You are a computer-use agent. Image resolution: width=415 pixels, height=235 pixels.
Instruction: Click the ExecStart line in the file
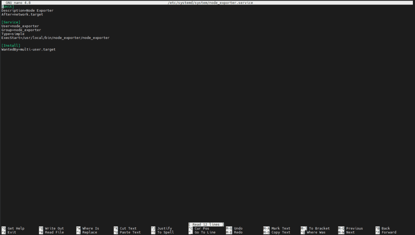tap(55, 38)
